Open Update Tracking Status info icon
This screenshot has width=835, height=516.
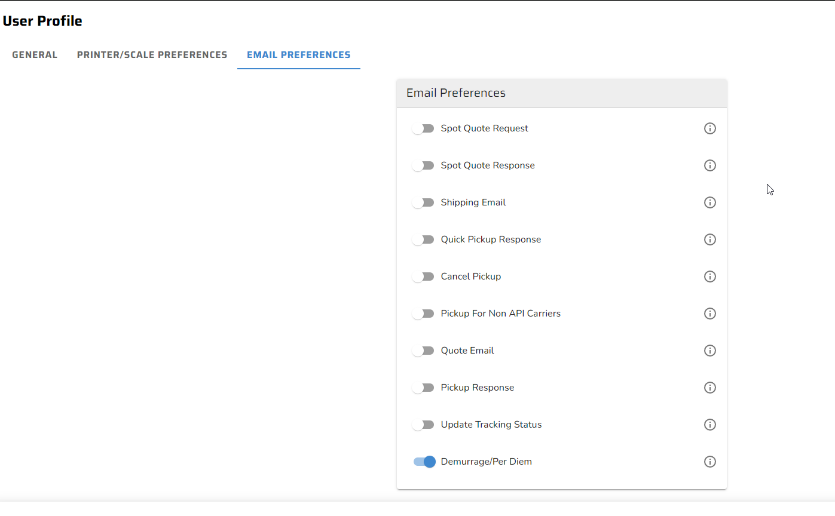coord(709,425)
